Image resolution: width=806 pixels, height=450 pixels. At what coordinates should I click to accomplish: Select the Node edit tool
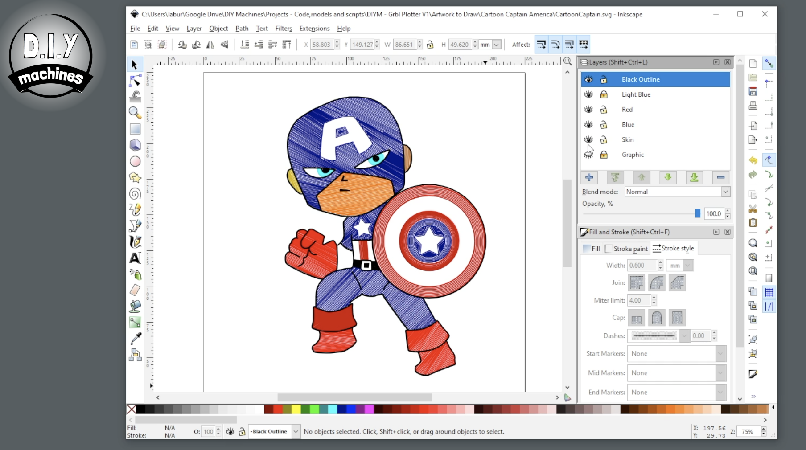[x=135, y=80]
